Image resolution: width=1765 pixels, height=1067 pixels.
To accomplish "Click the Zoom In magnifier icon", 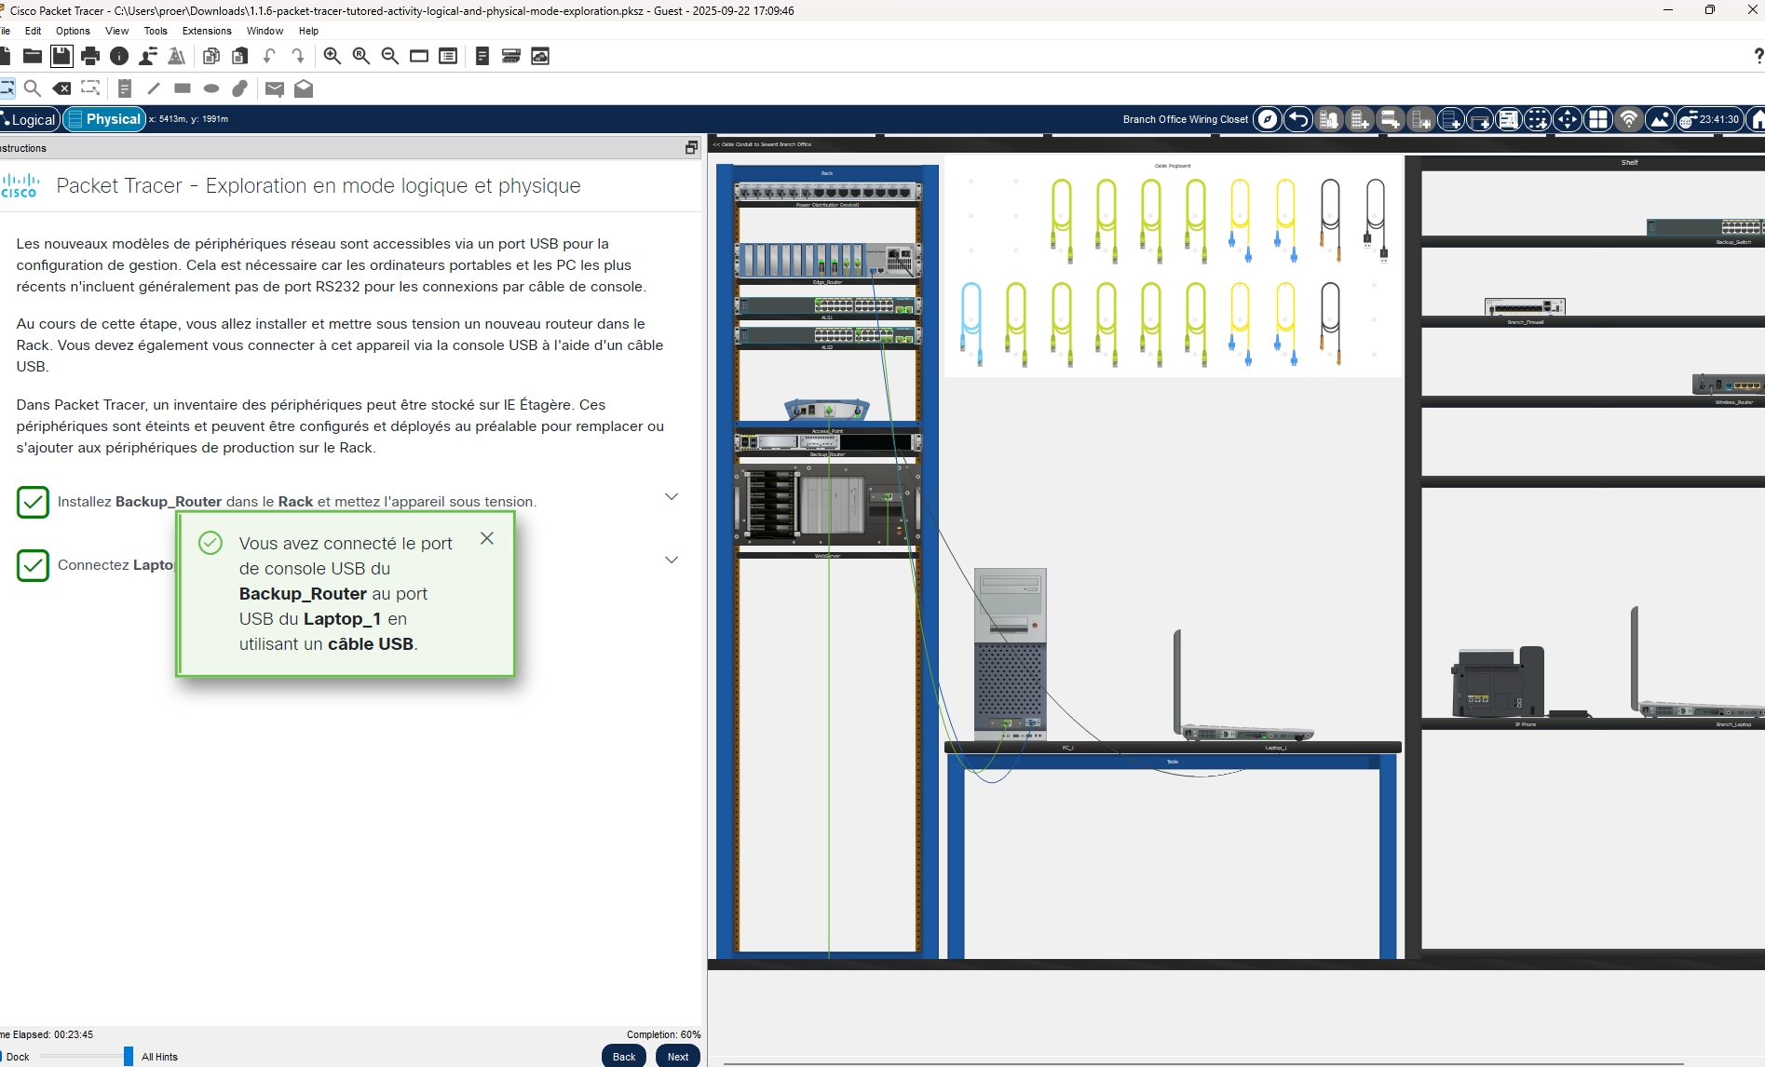I will click(x=333, y=56).
